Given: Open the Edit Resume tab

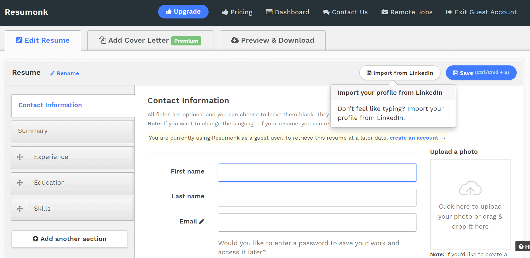Looking at the screenshot, I should tap(43, 40).
